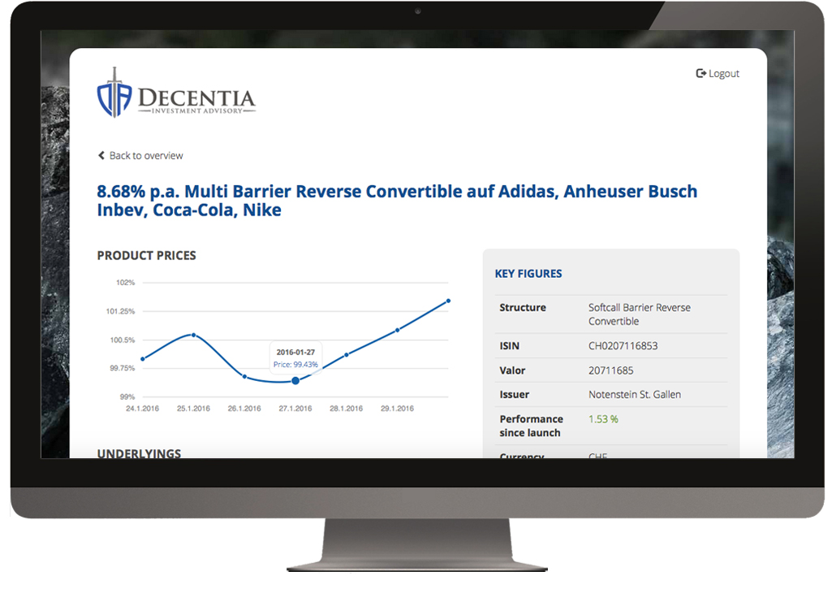Click the Logout arrow icon
This screenshot has height=589, width=832.
(701, 74)
